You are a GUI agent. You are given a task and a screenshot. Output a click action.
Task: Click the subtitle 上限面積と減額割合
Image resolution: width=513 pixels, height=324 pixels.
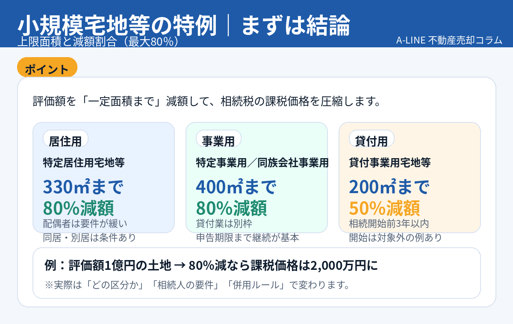pyautogui.click(x=98, y=42)
